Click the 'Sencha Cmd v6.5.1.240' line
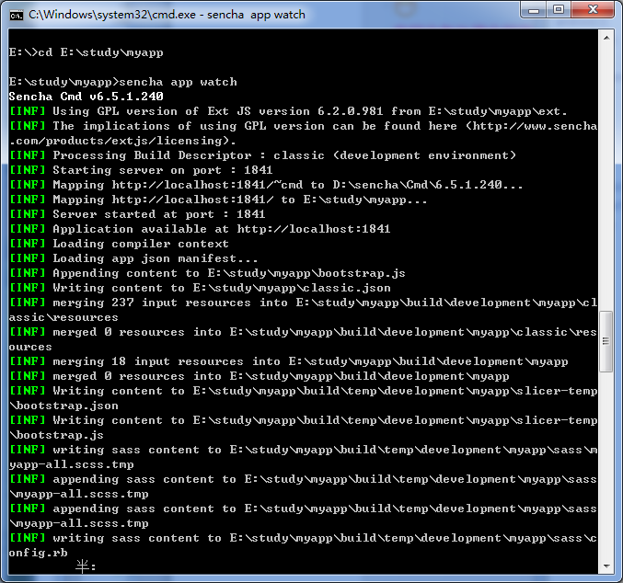Image resolution: width=623 pixels, height=583 pixels. click(86, 97)
